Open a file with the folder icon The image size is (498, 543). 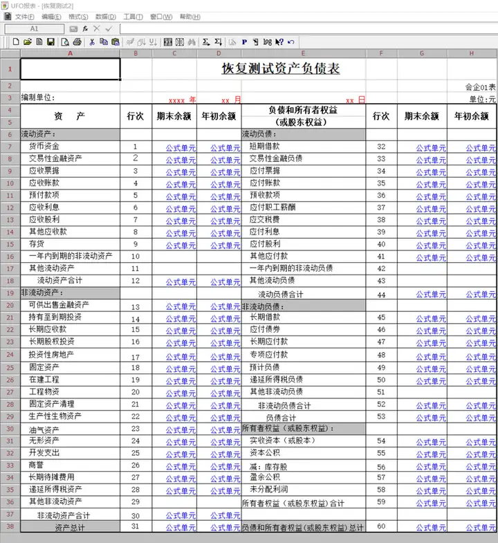28,42
